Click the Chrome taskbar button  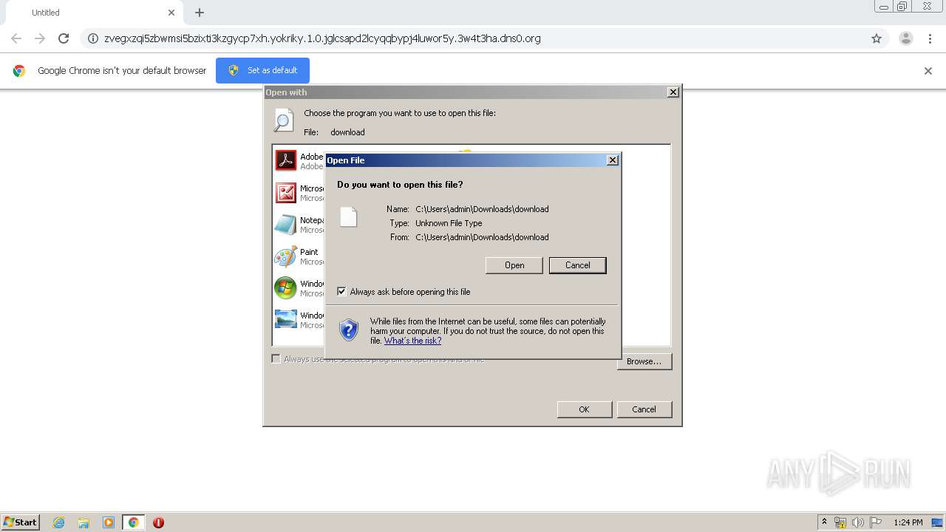coord(133,522)
